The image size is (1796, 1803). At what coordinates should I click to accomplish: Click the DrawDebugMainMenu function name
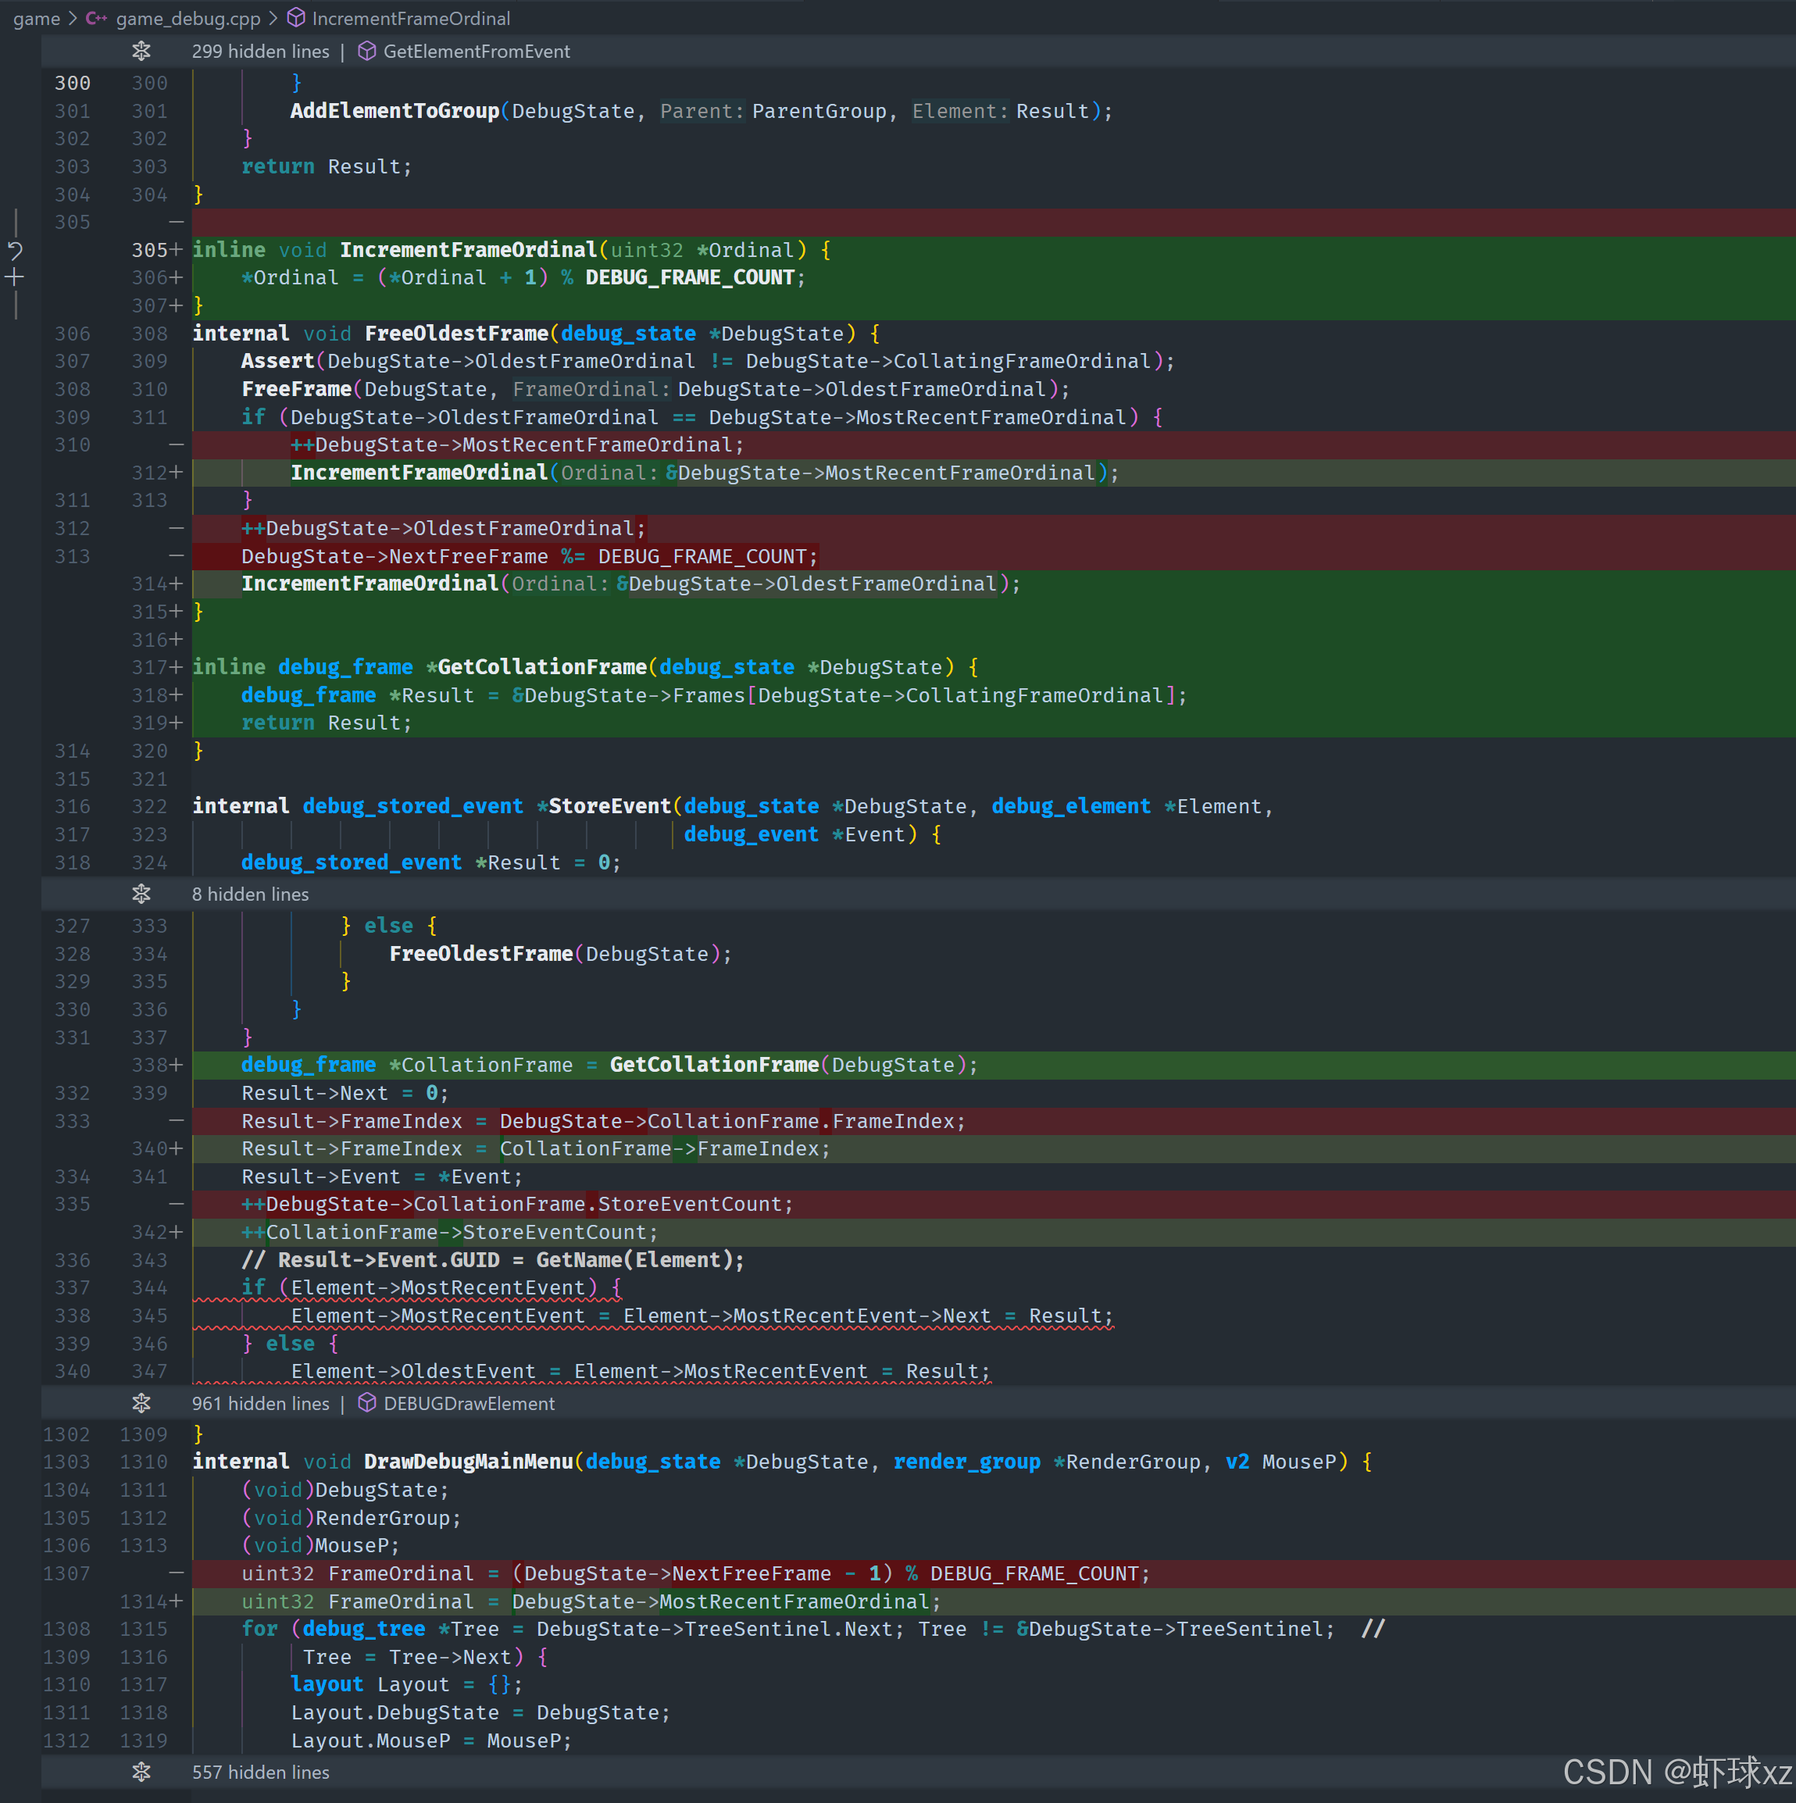point(468,1462)
